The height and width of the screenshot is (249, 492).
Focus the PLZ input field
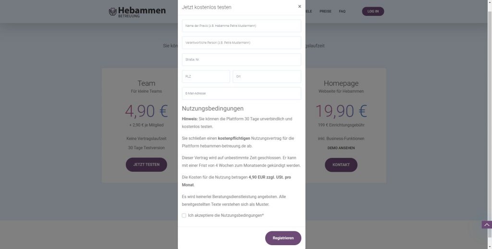pos(206,76)
